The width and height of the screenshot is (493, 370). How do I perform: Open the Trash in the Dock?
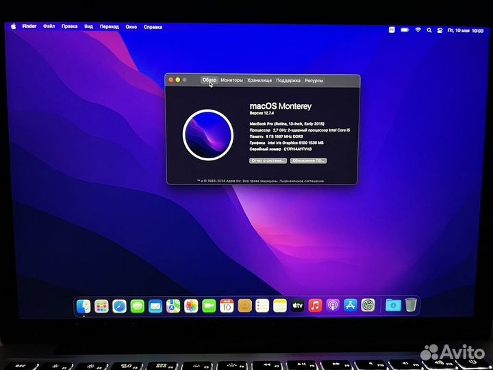[411, 304]
